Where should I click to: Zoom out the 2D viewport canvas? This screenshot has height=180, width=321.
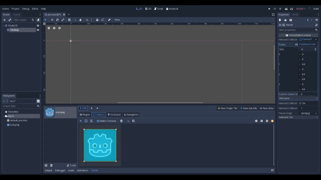coord(49,28)
